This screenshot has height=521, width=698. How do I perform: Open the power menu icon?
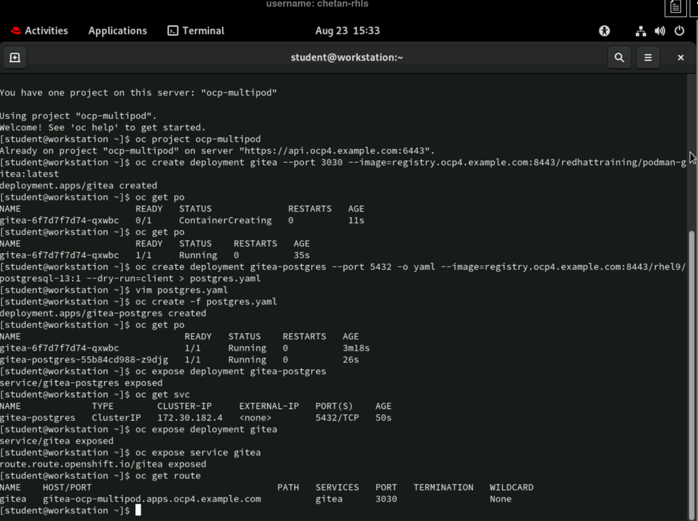coord(679,31)
